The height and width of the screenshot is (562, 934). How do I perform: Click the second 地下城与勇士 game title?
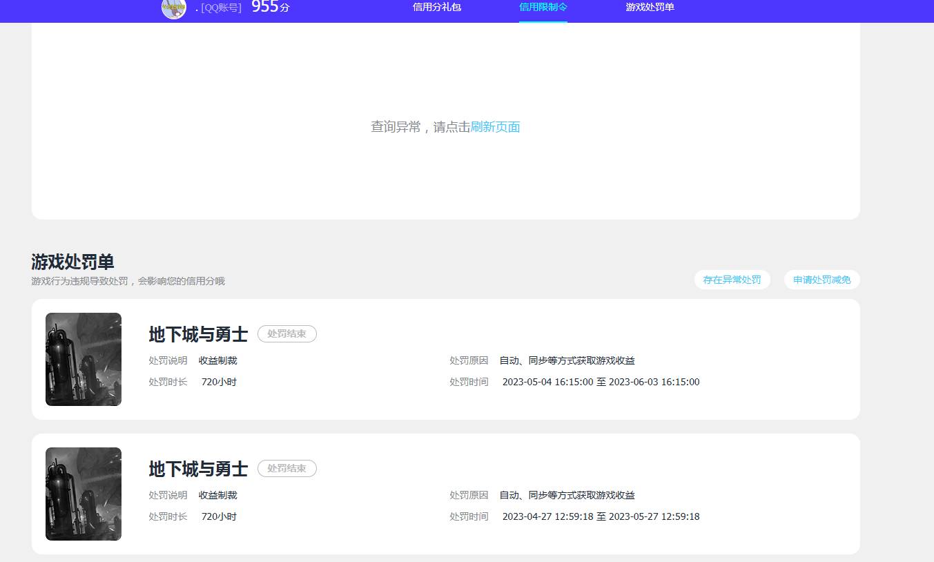(198, 468)
